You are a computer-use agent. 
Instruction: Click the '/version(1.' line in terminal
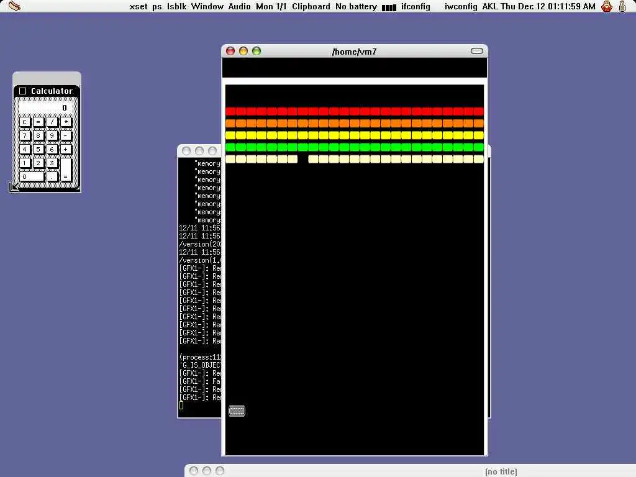[201, 260]
